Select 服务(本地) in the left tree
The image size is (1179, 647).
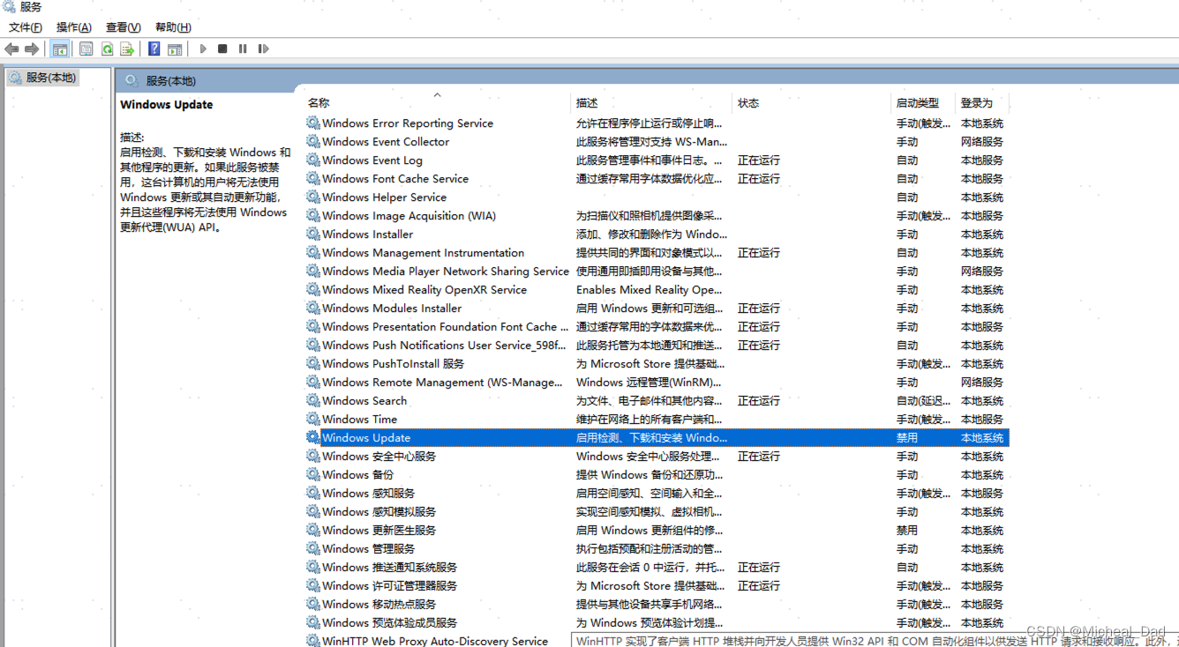tap(51, 78)
